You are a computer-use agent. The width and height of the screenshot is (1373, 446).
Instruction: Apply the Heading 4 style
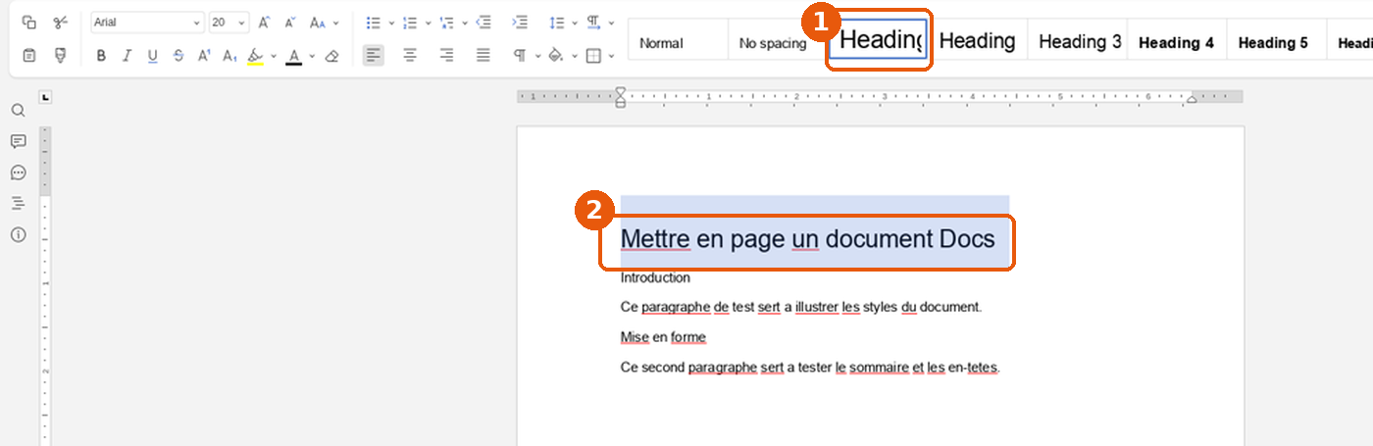coord(1176,42)
